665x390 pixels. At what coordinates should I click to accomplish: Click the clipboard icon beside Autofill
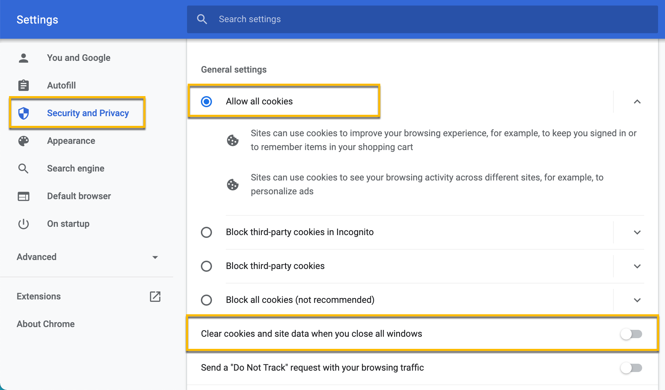click(24, 85)
